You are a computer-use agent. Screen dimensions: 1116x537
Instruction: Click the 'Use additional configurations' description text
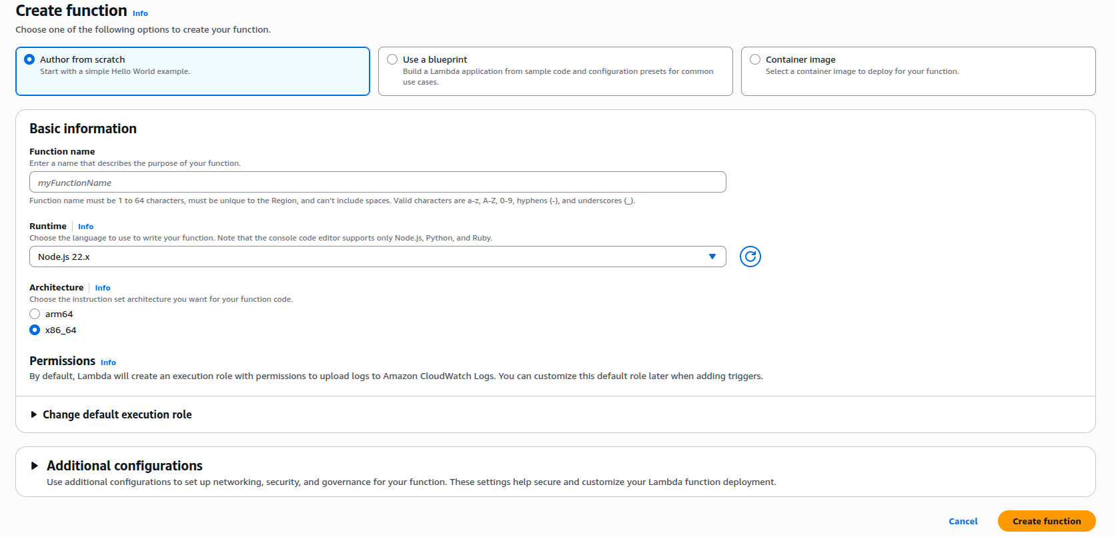pos(412,482)
